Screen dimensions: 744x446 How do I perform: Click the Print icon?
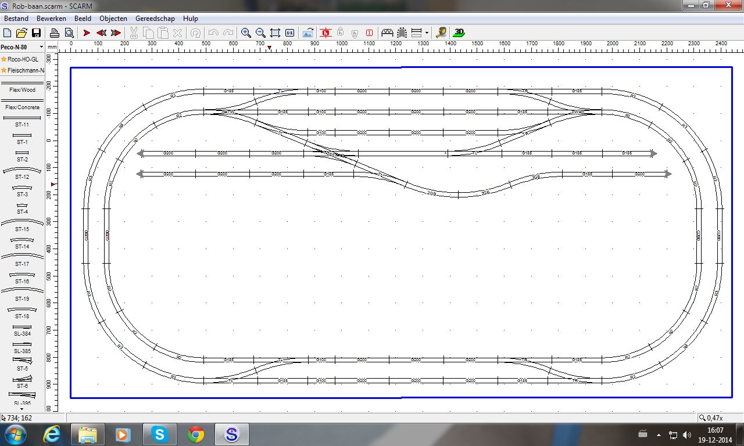(54, 33)
